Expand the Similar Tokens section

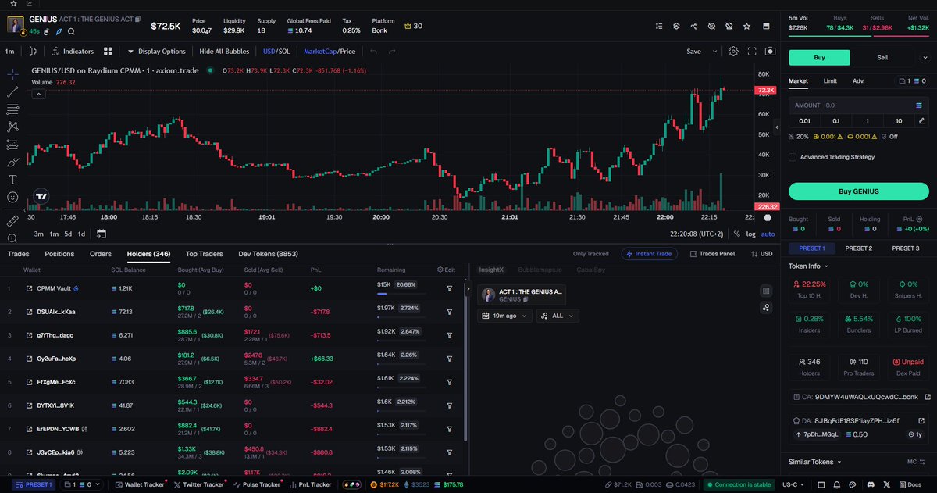click(815, 462)
